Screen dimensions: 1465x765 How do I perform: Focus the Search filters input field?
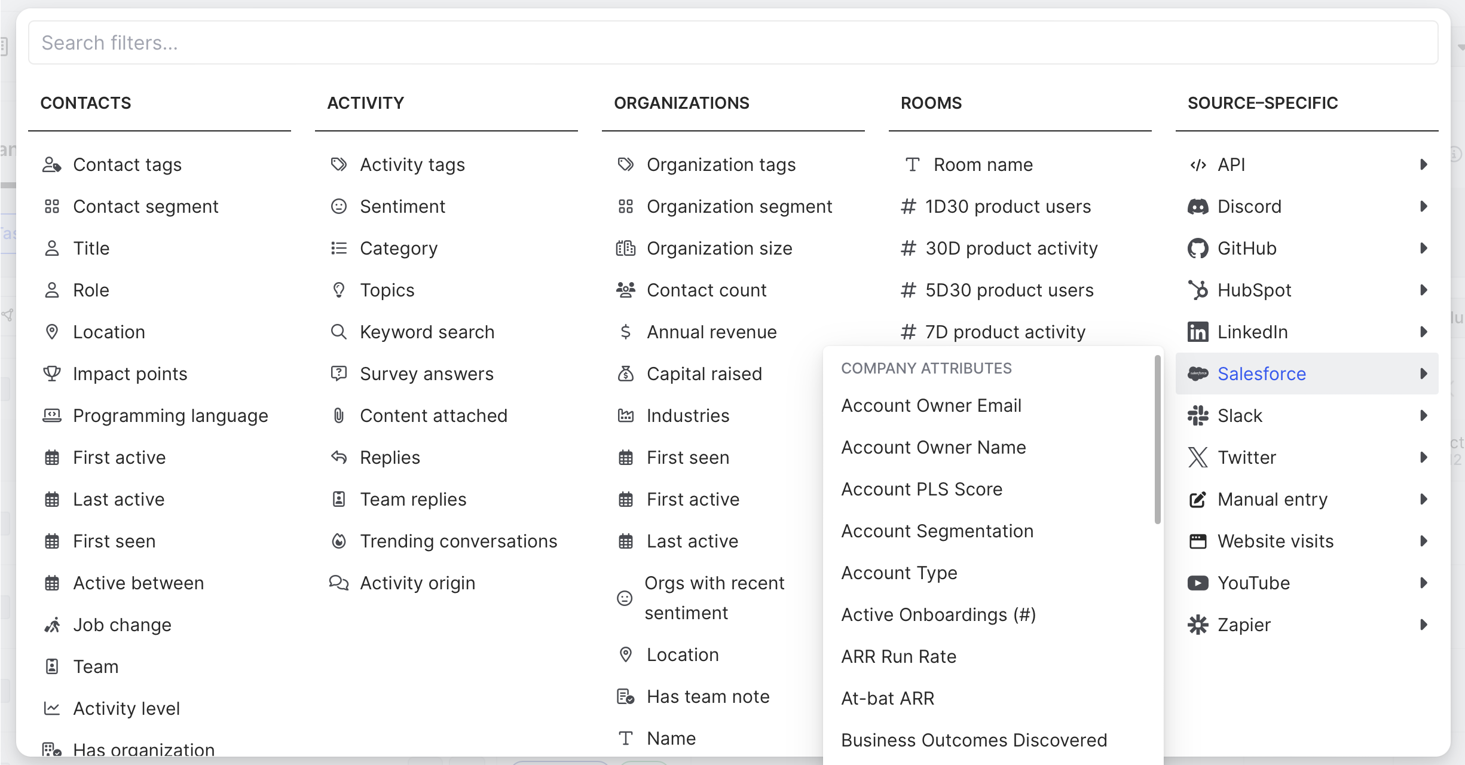pos(733,43)
